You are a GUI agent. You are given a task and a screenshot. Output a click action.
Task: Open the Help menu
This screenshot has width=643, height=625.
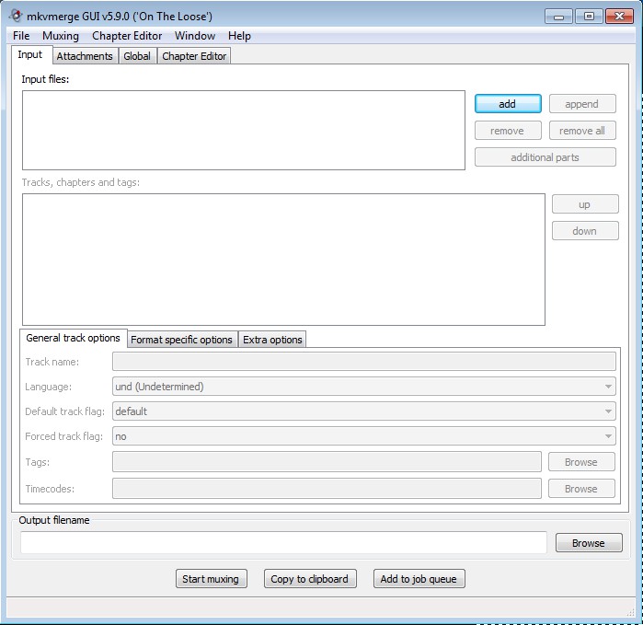tap(239, 36)
